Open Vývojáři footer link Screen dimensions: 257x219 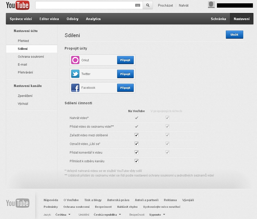click(188, 200)
